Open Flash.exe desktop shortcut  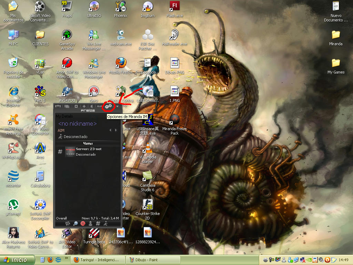pyautogui.click(x=175, y=9)
